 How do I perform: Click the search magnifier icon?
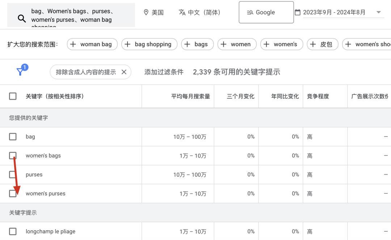(x=22, y=18)
